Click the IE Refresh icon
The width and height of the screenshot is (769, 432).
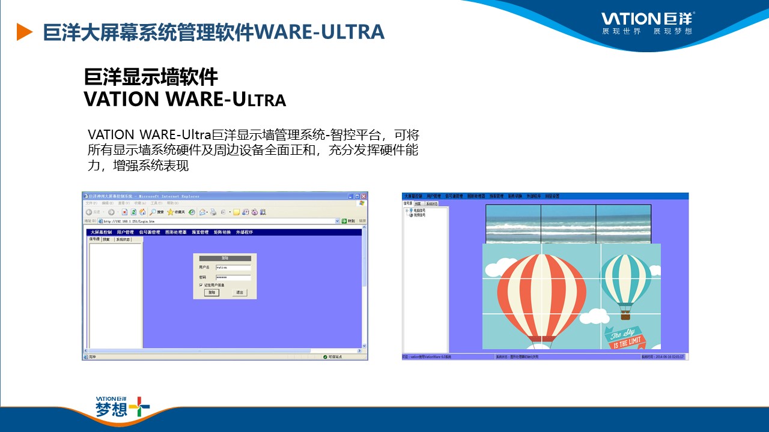click(x=133, y=212)
